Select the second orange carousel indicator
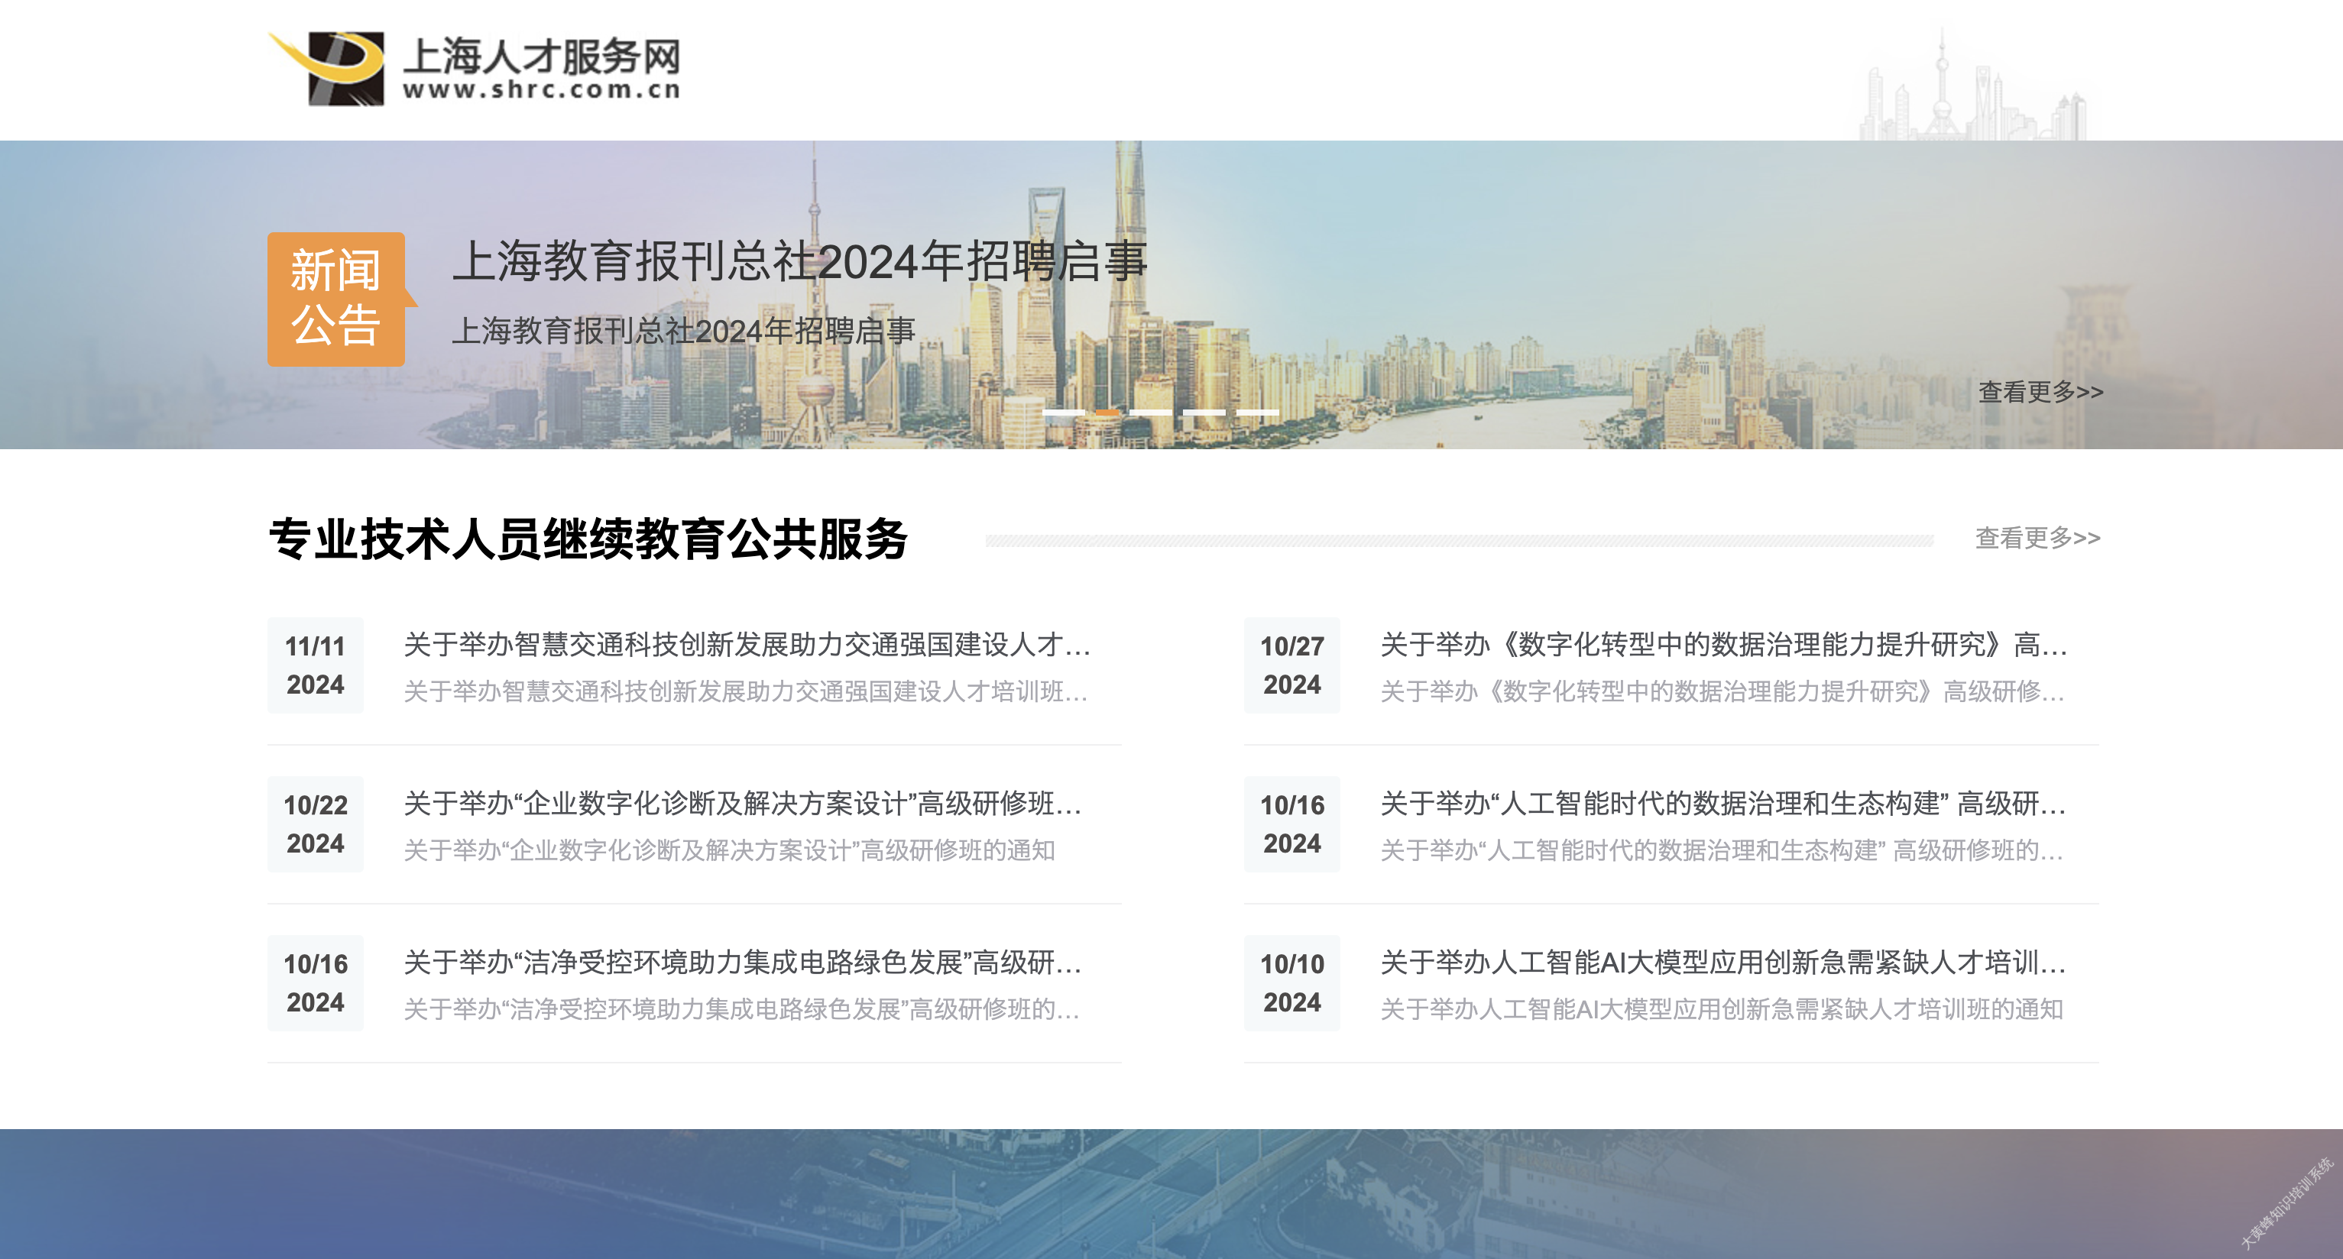The height and width of the screenshot is (1259, 2343). [x=1107, y=413]
